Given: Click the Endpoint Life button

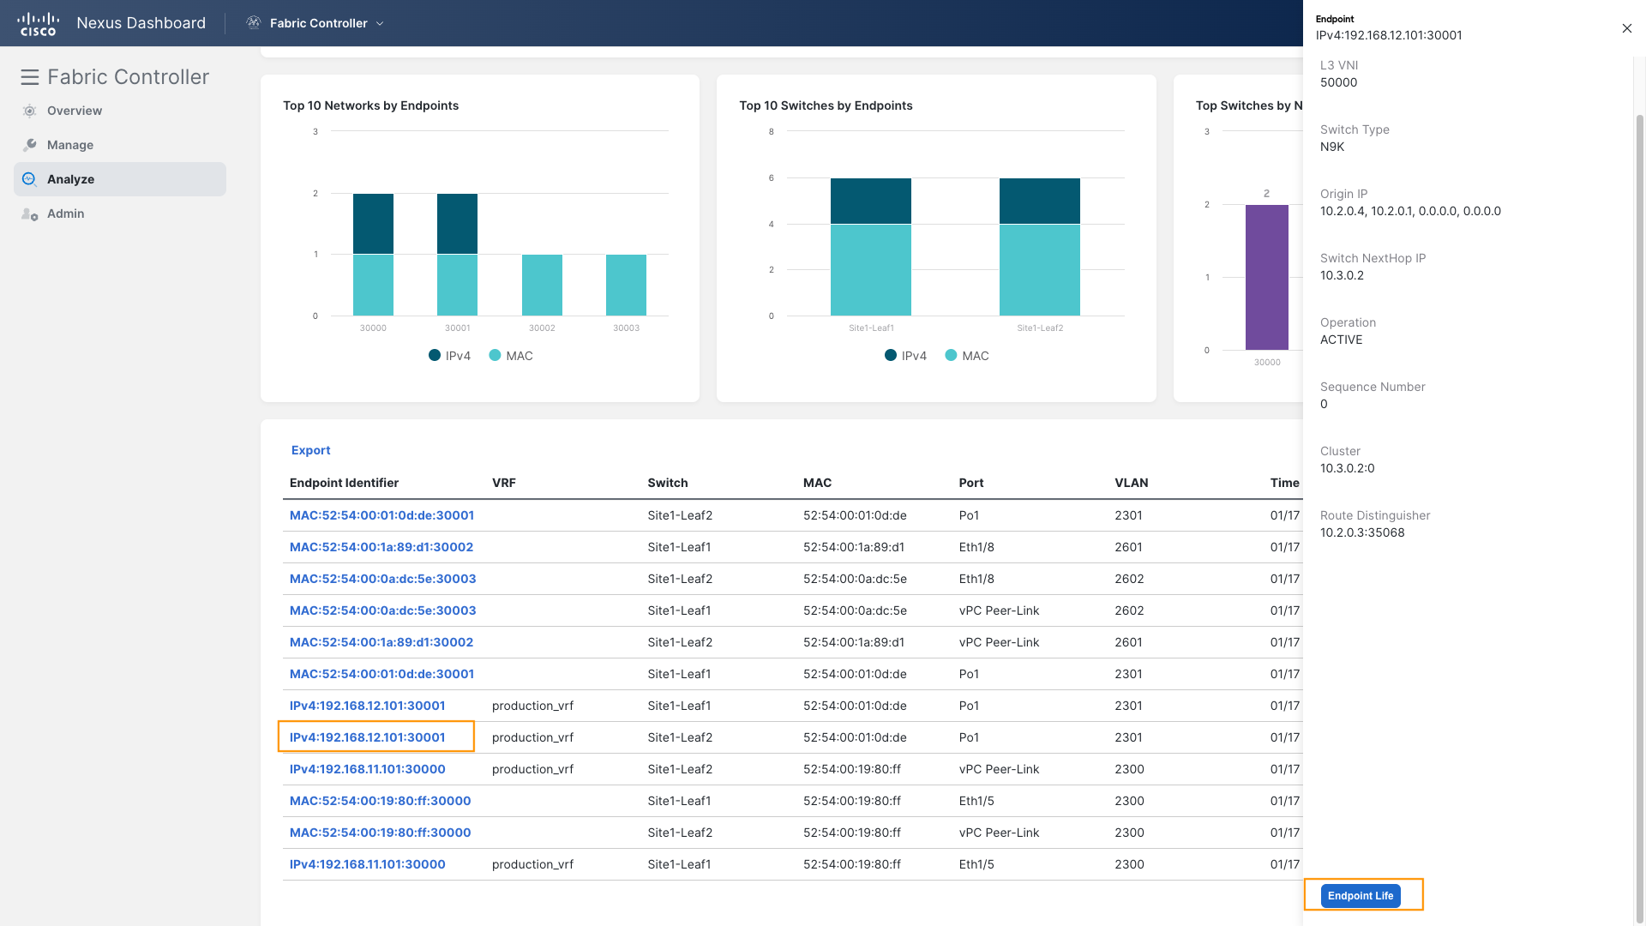Looking at the screenshot, I should pos(1361,895).
